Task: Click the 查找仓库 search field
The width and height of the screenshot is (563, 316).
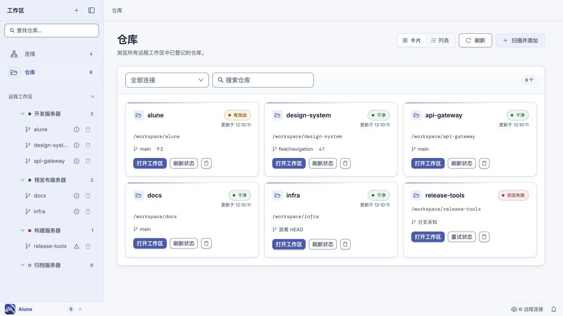Action: (51, 30)
